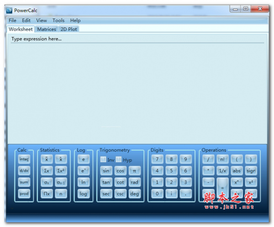274x227 pixels.
Task: Open the Help menu
Action: 75,21
